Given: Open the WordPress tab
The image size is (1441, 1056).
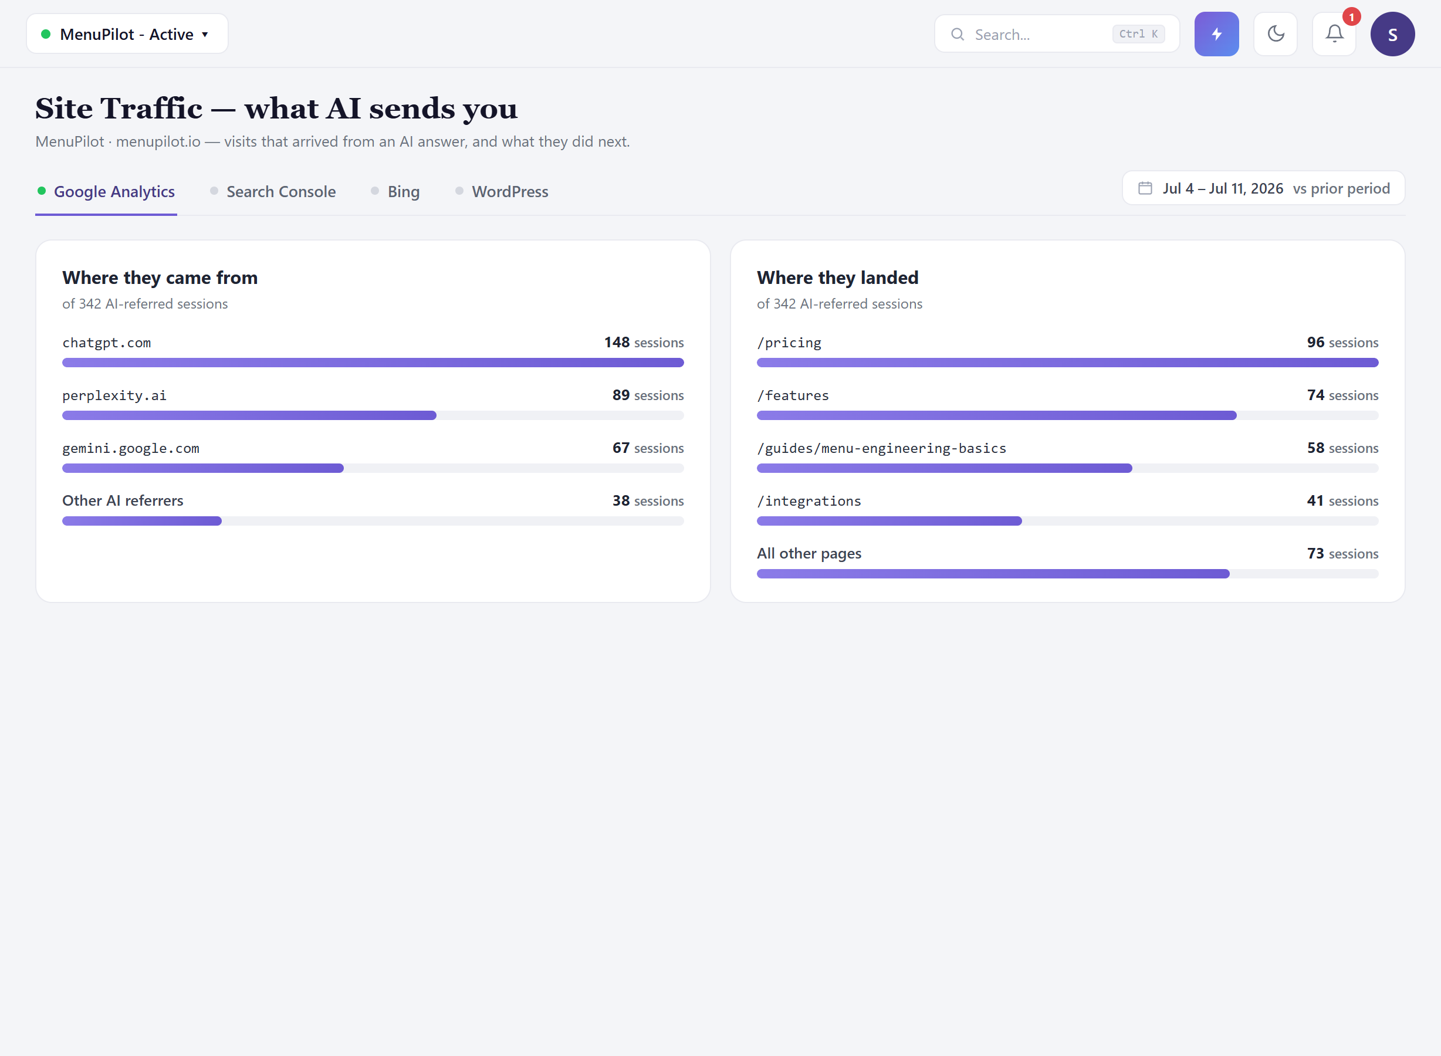Looking at the screenshot, I should point(502,192).
